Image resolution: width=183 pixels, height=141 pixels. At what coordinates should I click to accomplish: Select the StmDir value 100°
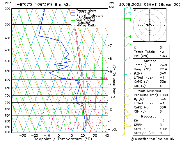pos(164,129)
